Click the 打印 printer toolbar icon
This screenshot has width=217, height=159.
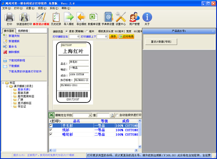[10, 17]
